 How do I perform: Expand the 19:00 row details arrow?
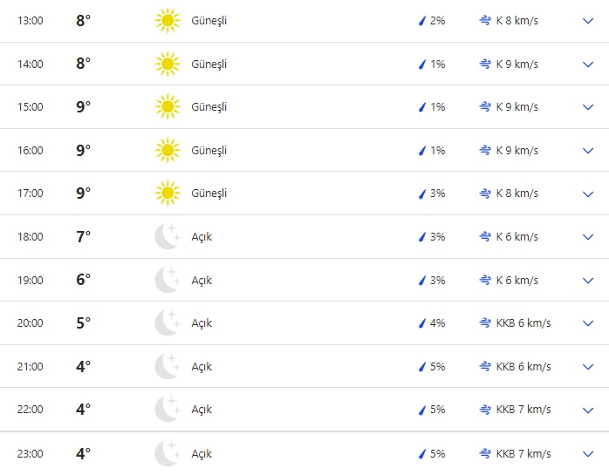pyautogui.click(x=587, y=281)
